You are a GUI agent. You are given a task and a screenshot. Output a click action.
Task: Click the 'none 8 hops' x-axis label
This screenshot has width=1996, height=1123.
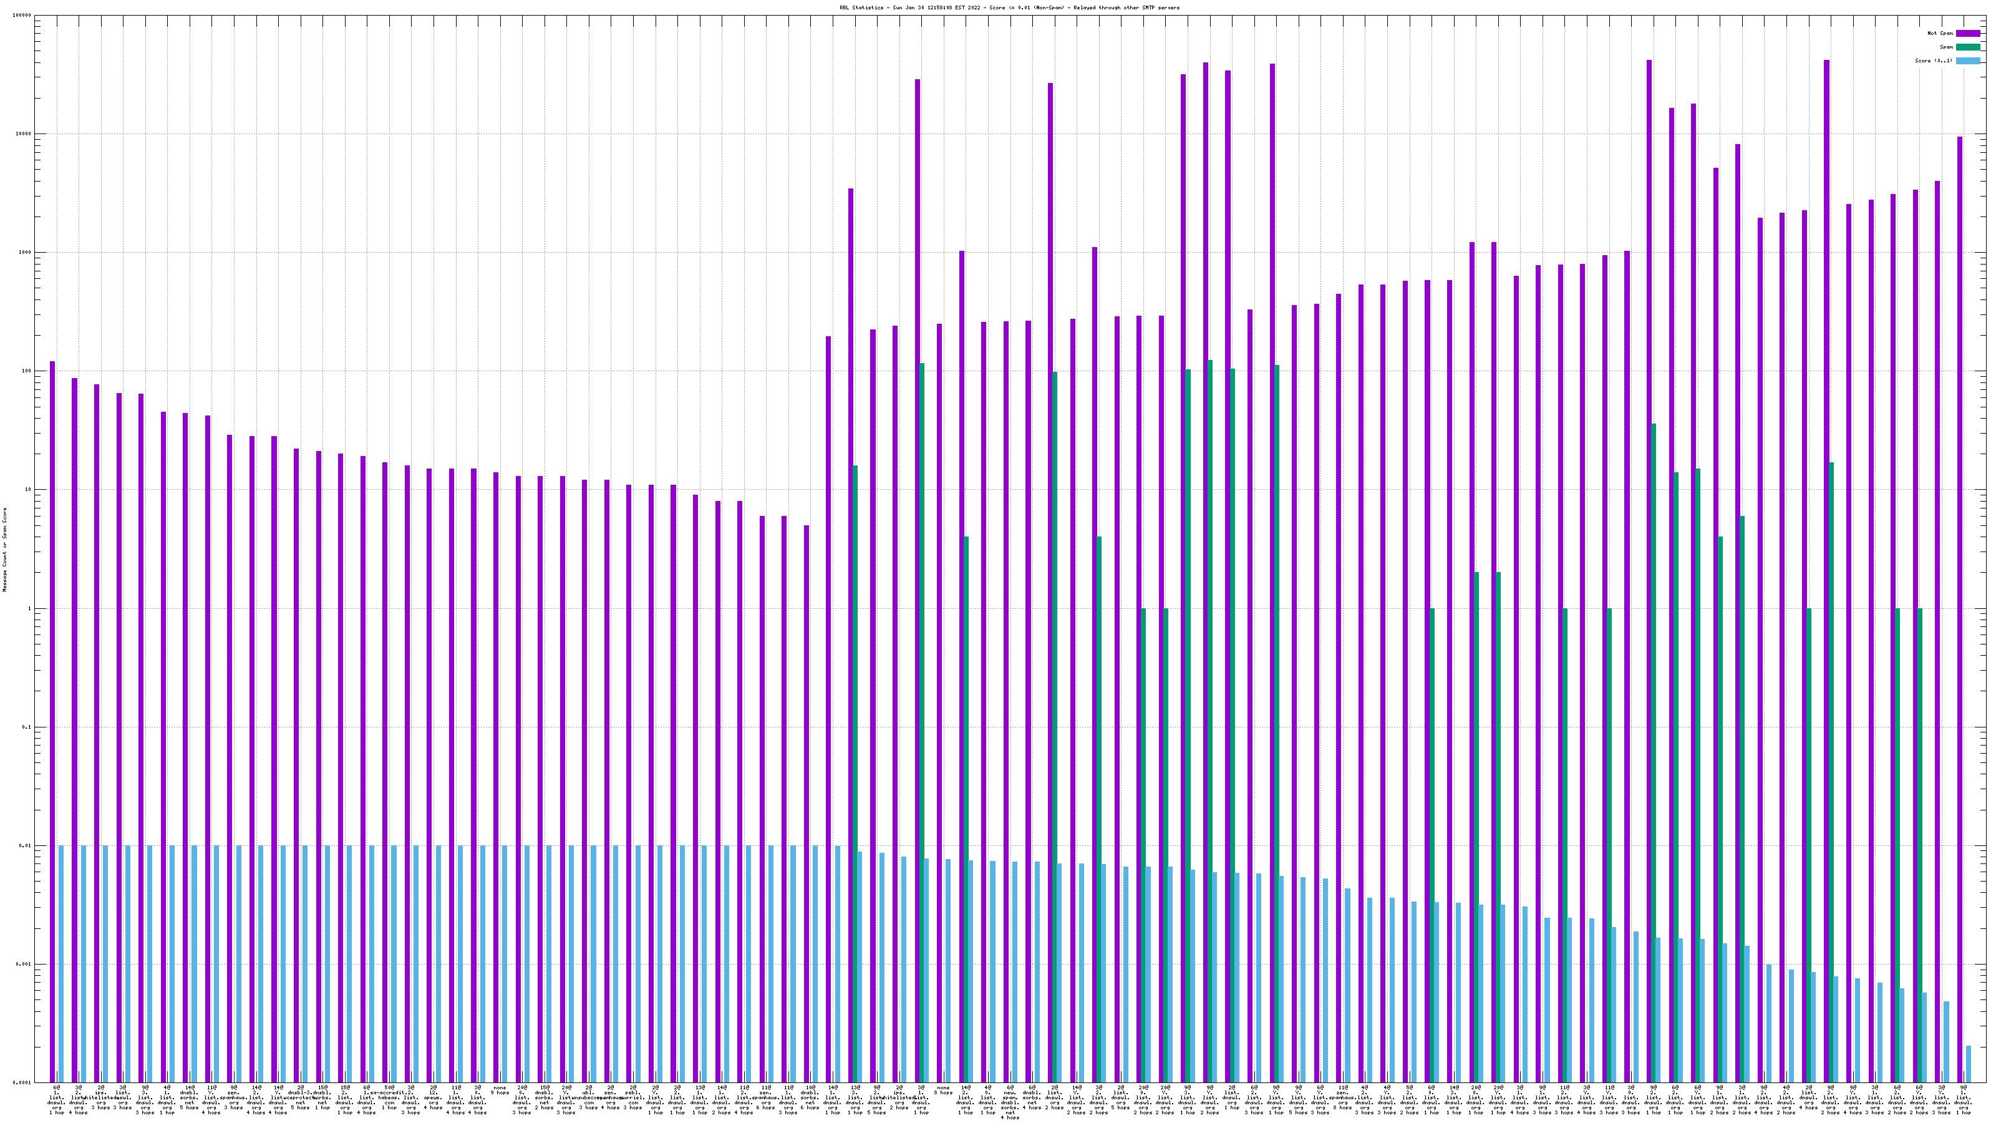click(943, 1090)
